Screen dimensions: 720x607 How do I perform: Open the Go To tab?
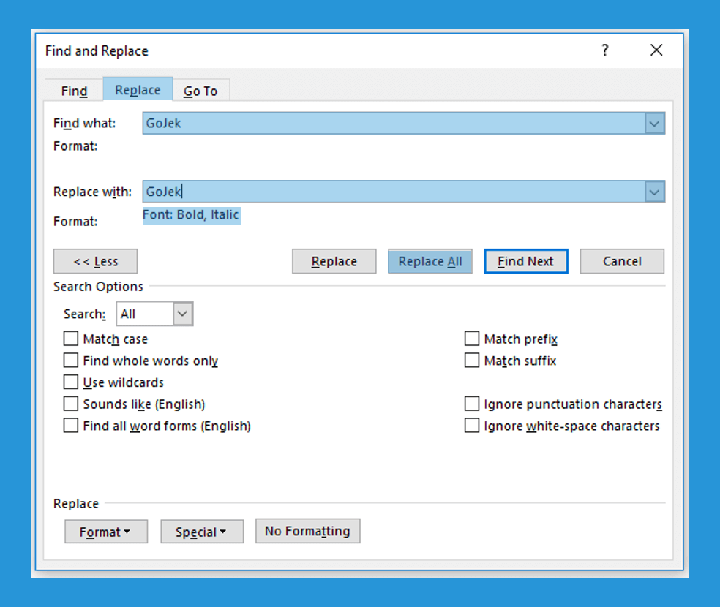(200, 91)
